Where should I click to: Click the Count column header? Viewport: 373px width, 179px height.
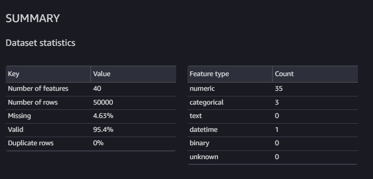[284, 74]
